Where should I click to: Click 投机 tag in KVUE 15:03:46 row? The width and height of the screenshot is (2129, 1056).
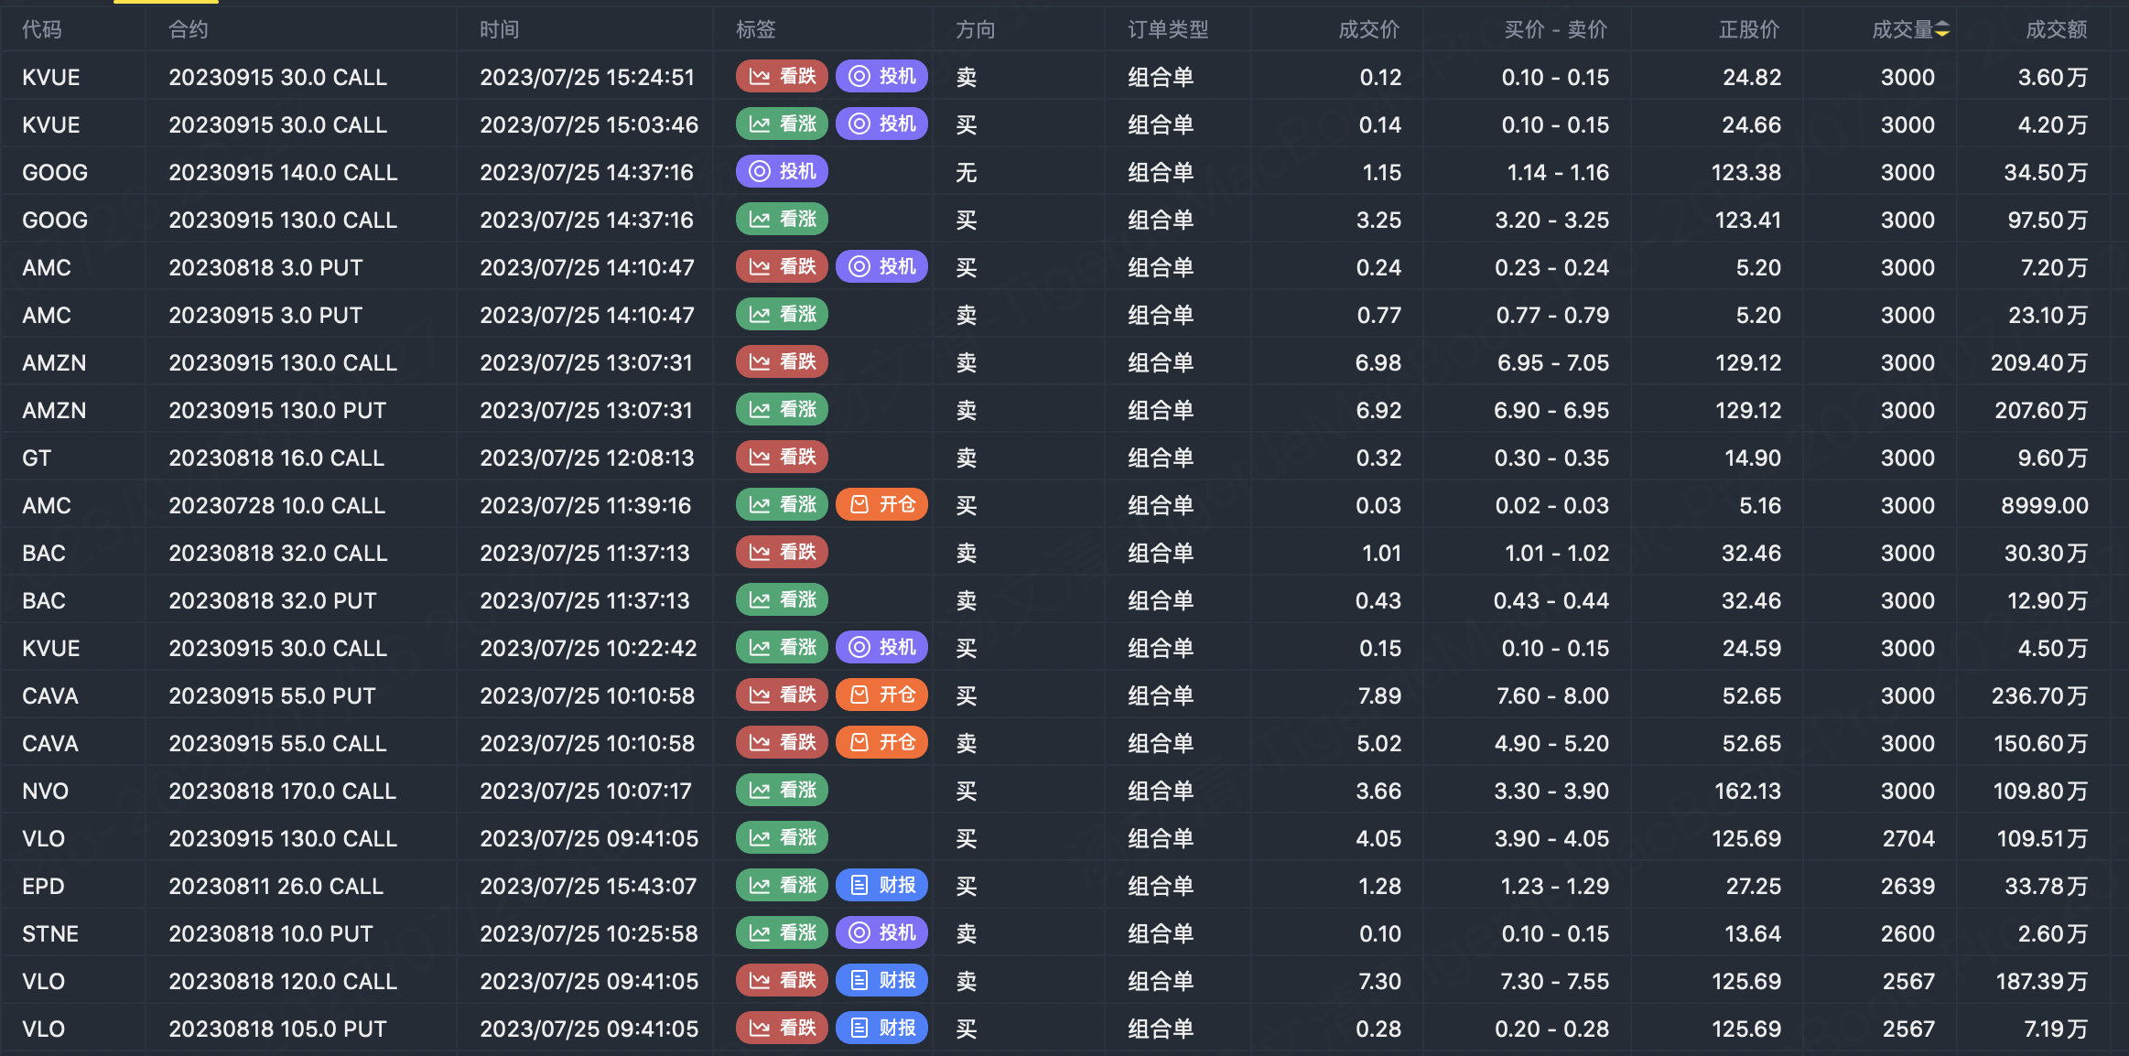pyautogui.click(x=881, y=124)
